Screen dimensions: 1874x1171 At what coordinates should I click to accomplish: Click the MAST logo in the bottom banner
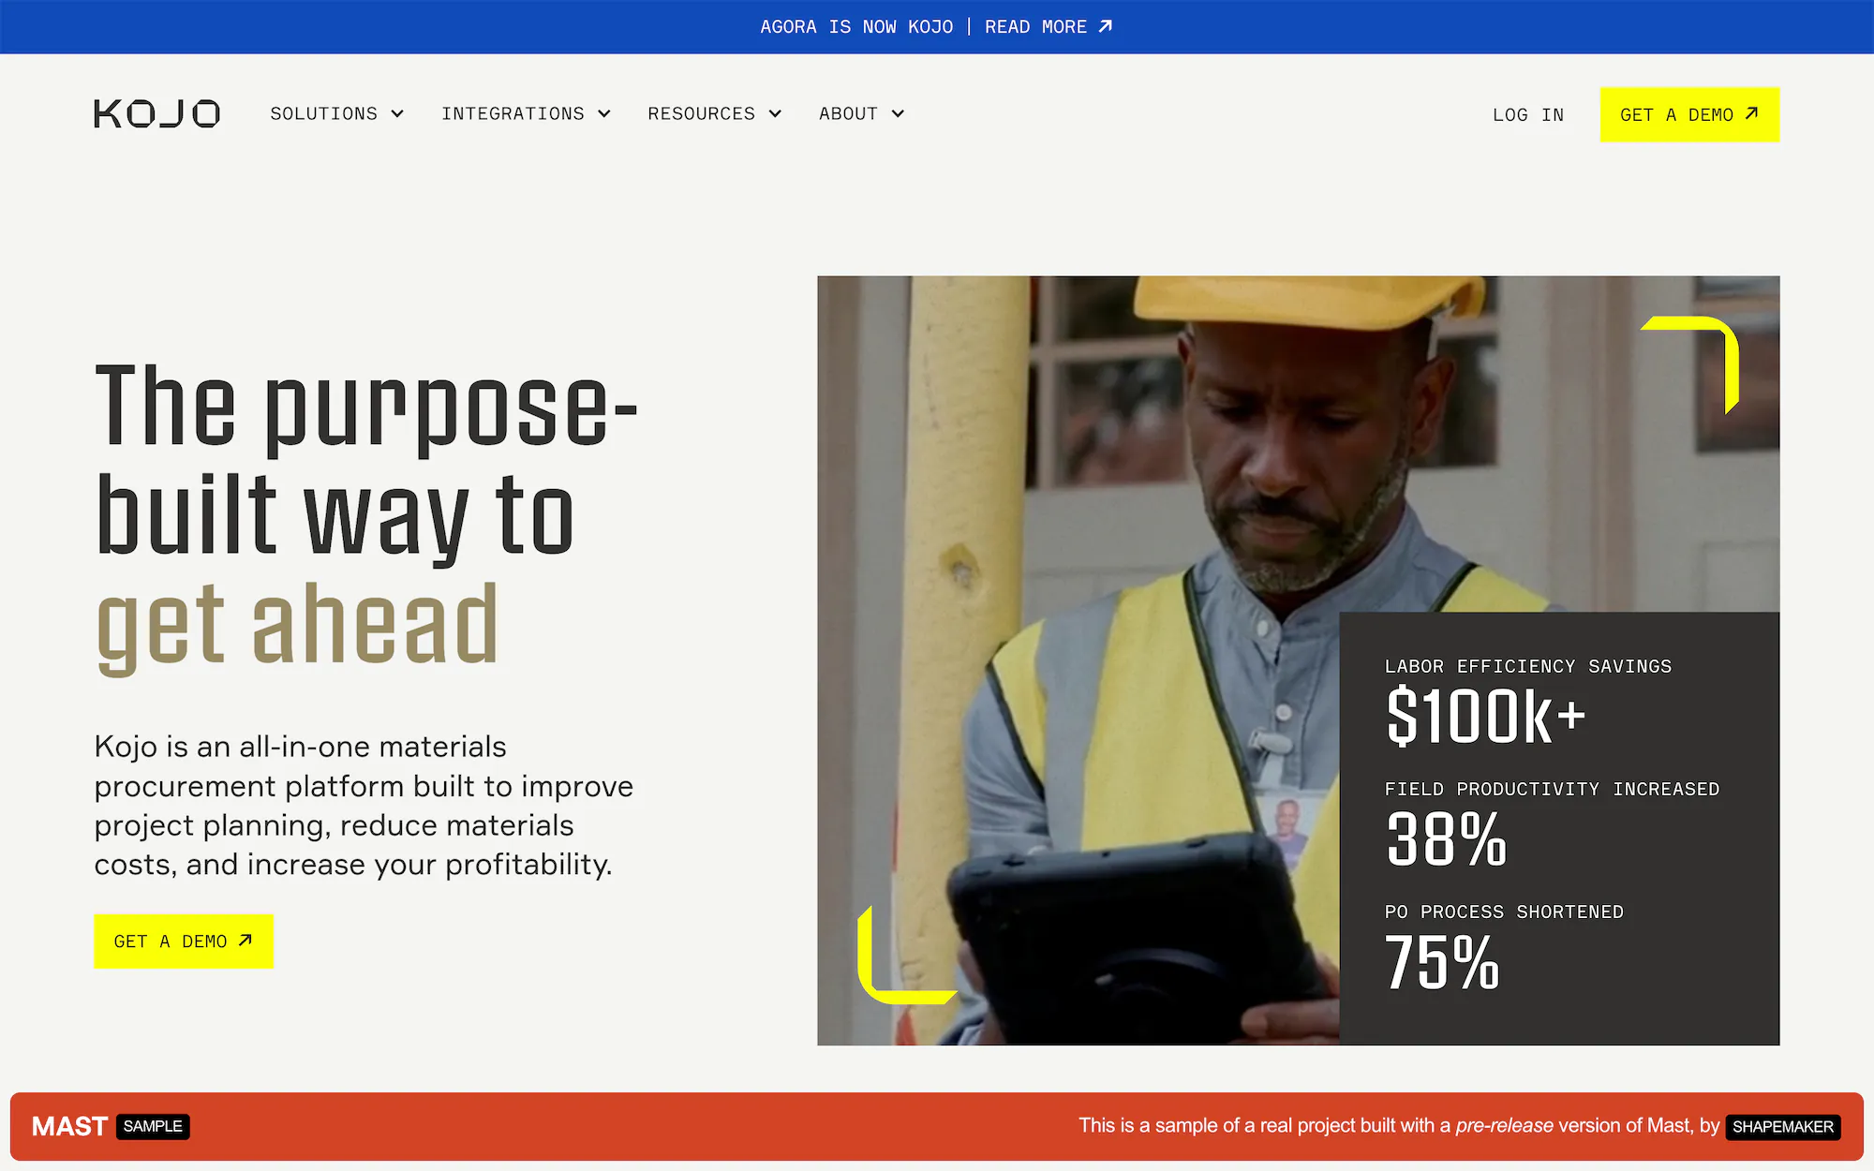tap(69, 1126)
